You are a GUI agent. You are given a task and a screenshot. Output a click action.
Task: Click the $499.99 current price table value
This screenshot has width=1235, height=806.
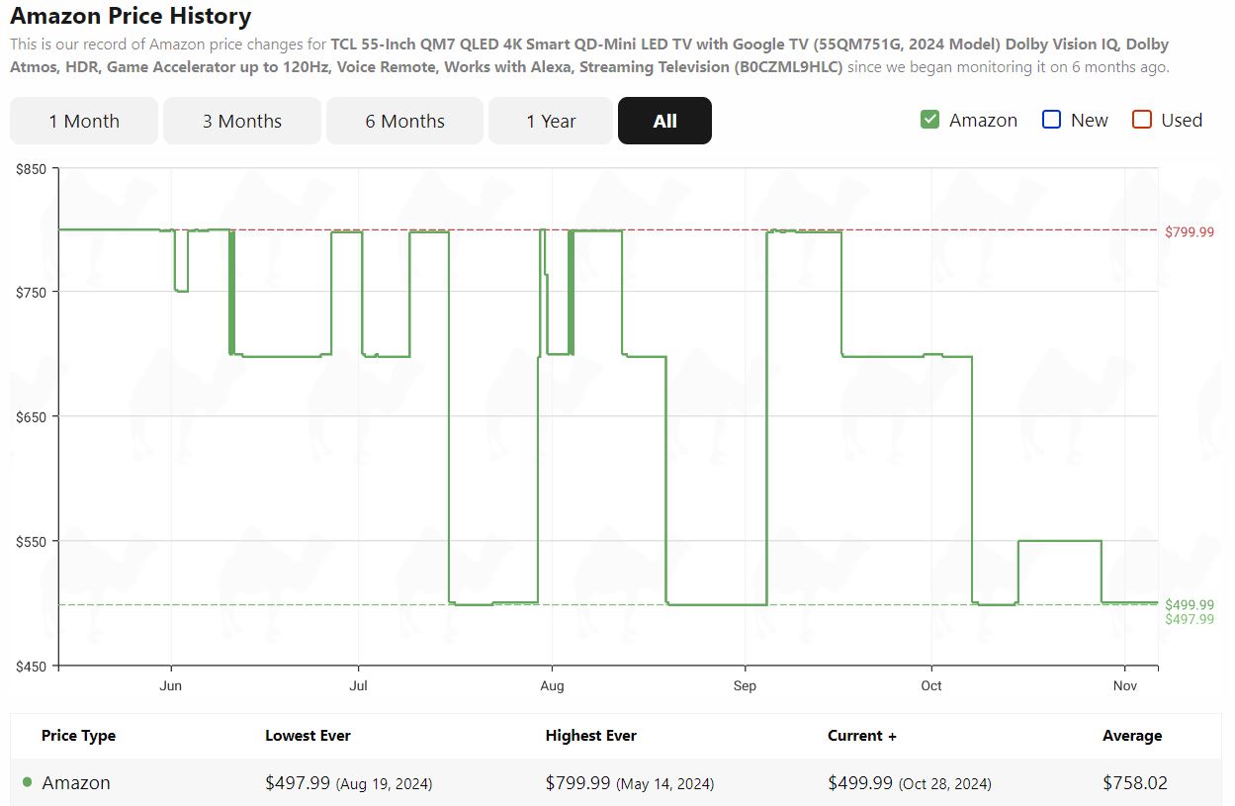click(860, 782)
